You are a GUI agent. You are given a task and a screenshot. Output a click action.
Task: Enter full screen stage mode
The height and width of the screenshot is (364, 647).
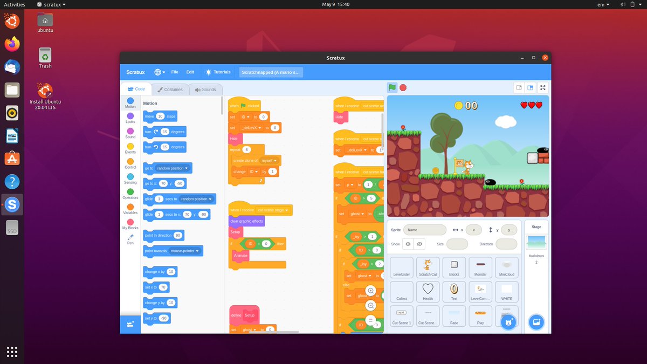pyautogui.click(x=543, y=88)
